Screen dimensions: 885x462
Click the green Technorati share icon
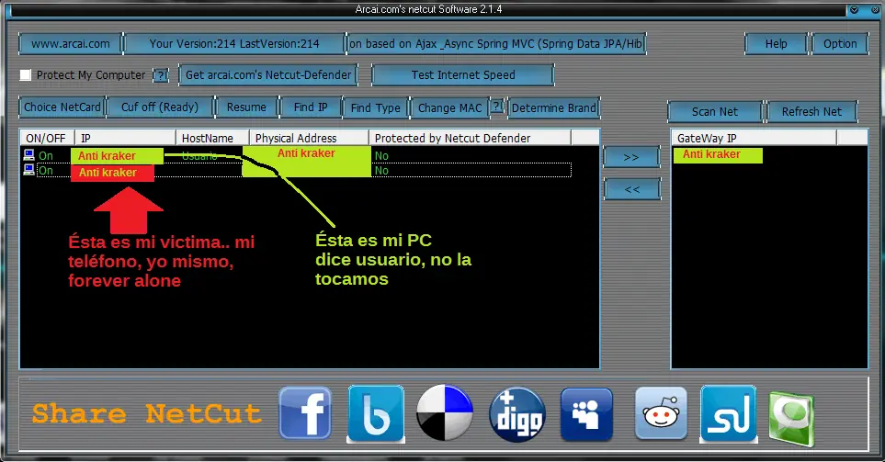tap(791, 419)
